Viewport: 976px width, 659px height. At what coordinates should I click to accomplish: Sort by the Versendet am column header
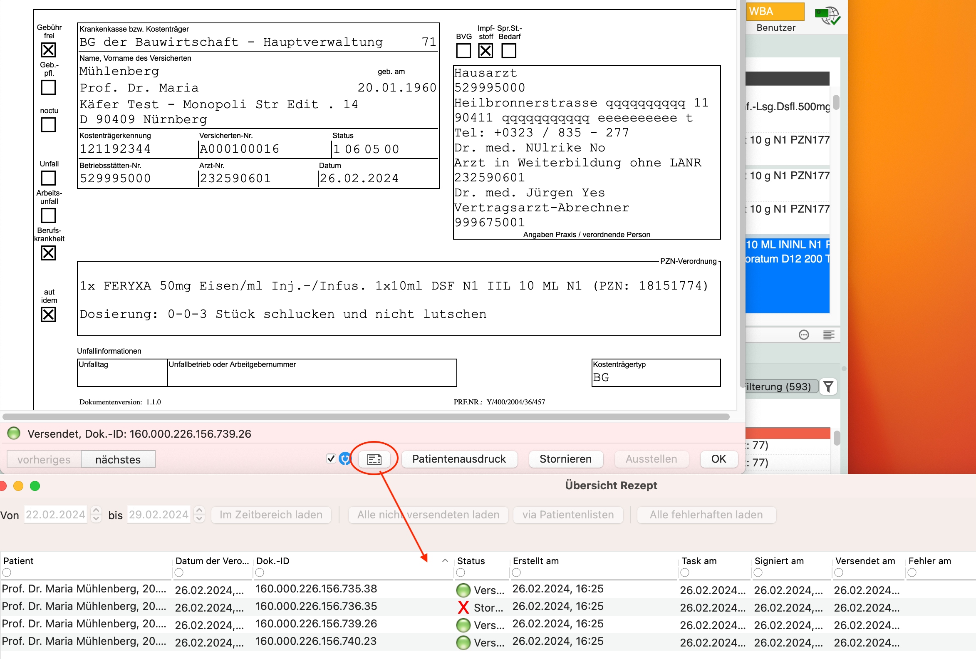(x=865, y=561)
